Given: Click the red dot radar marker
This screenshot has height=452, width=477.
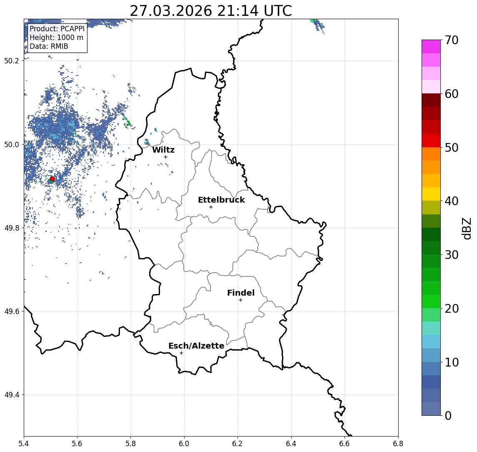Looking at the screenshot, I should [x=52, y=179].
